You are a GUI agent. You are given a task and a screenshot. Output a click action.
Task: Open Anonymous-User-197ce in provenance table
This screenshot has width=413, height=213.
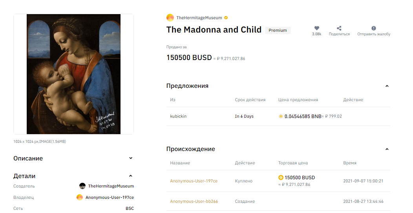click(x=194, y=181)
